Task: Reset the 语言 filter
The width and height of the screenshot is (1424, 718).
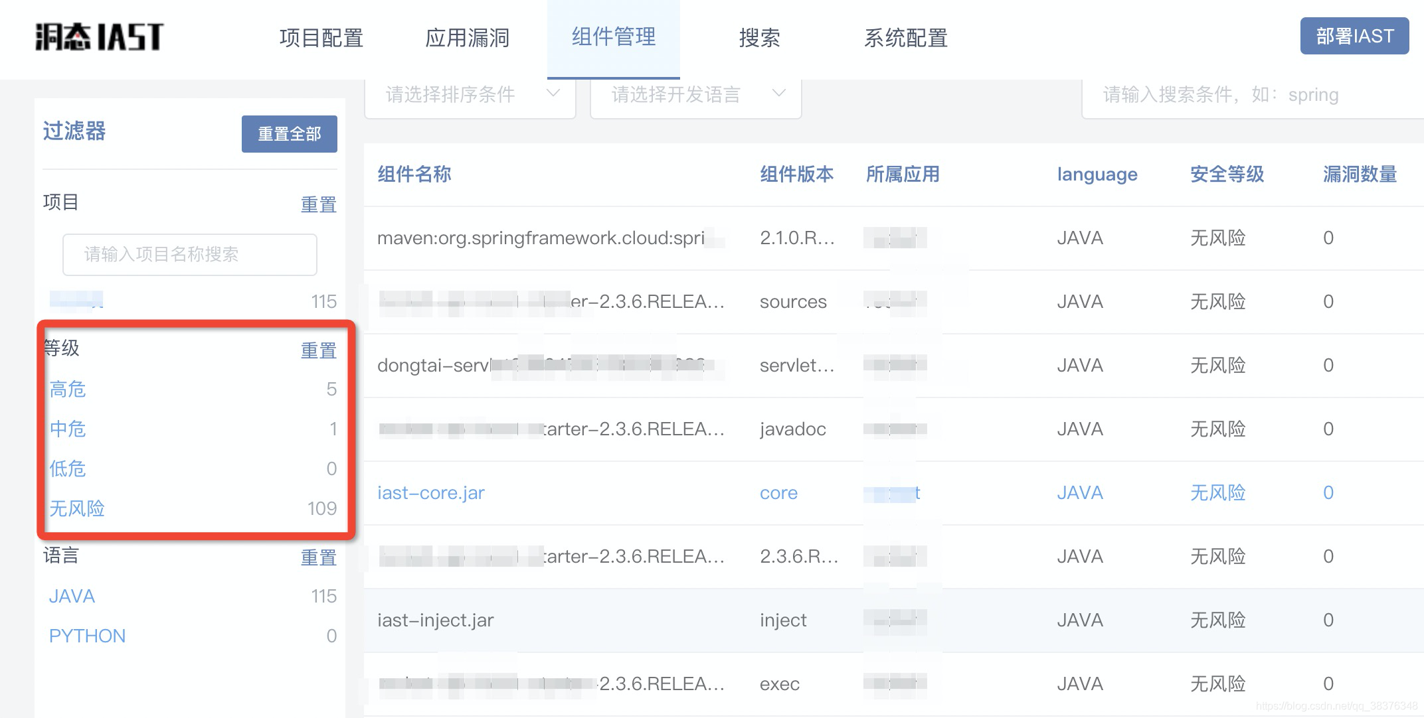Action: (x=319, y=557)
